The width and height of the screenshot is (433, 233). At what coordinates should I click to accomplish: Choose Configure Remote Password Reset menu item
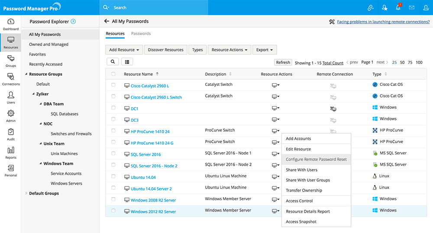click(316, 159)
